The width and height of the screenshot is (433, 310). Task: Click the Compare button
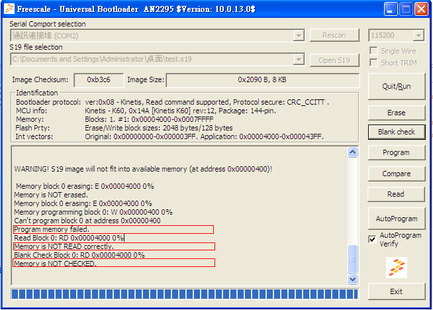click(397, 174)
